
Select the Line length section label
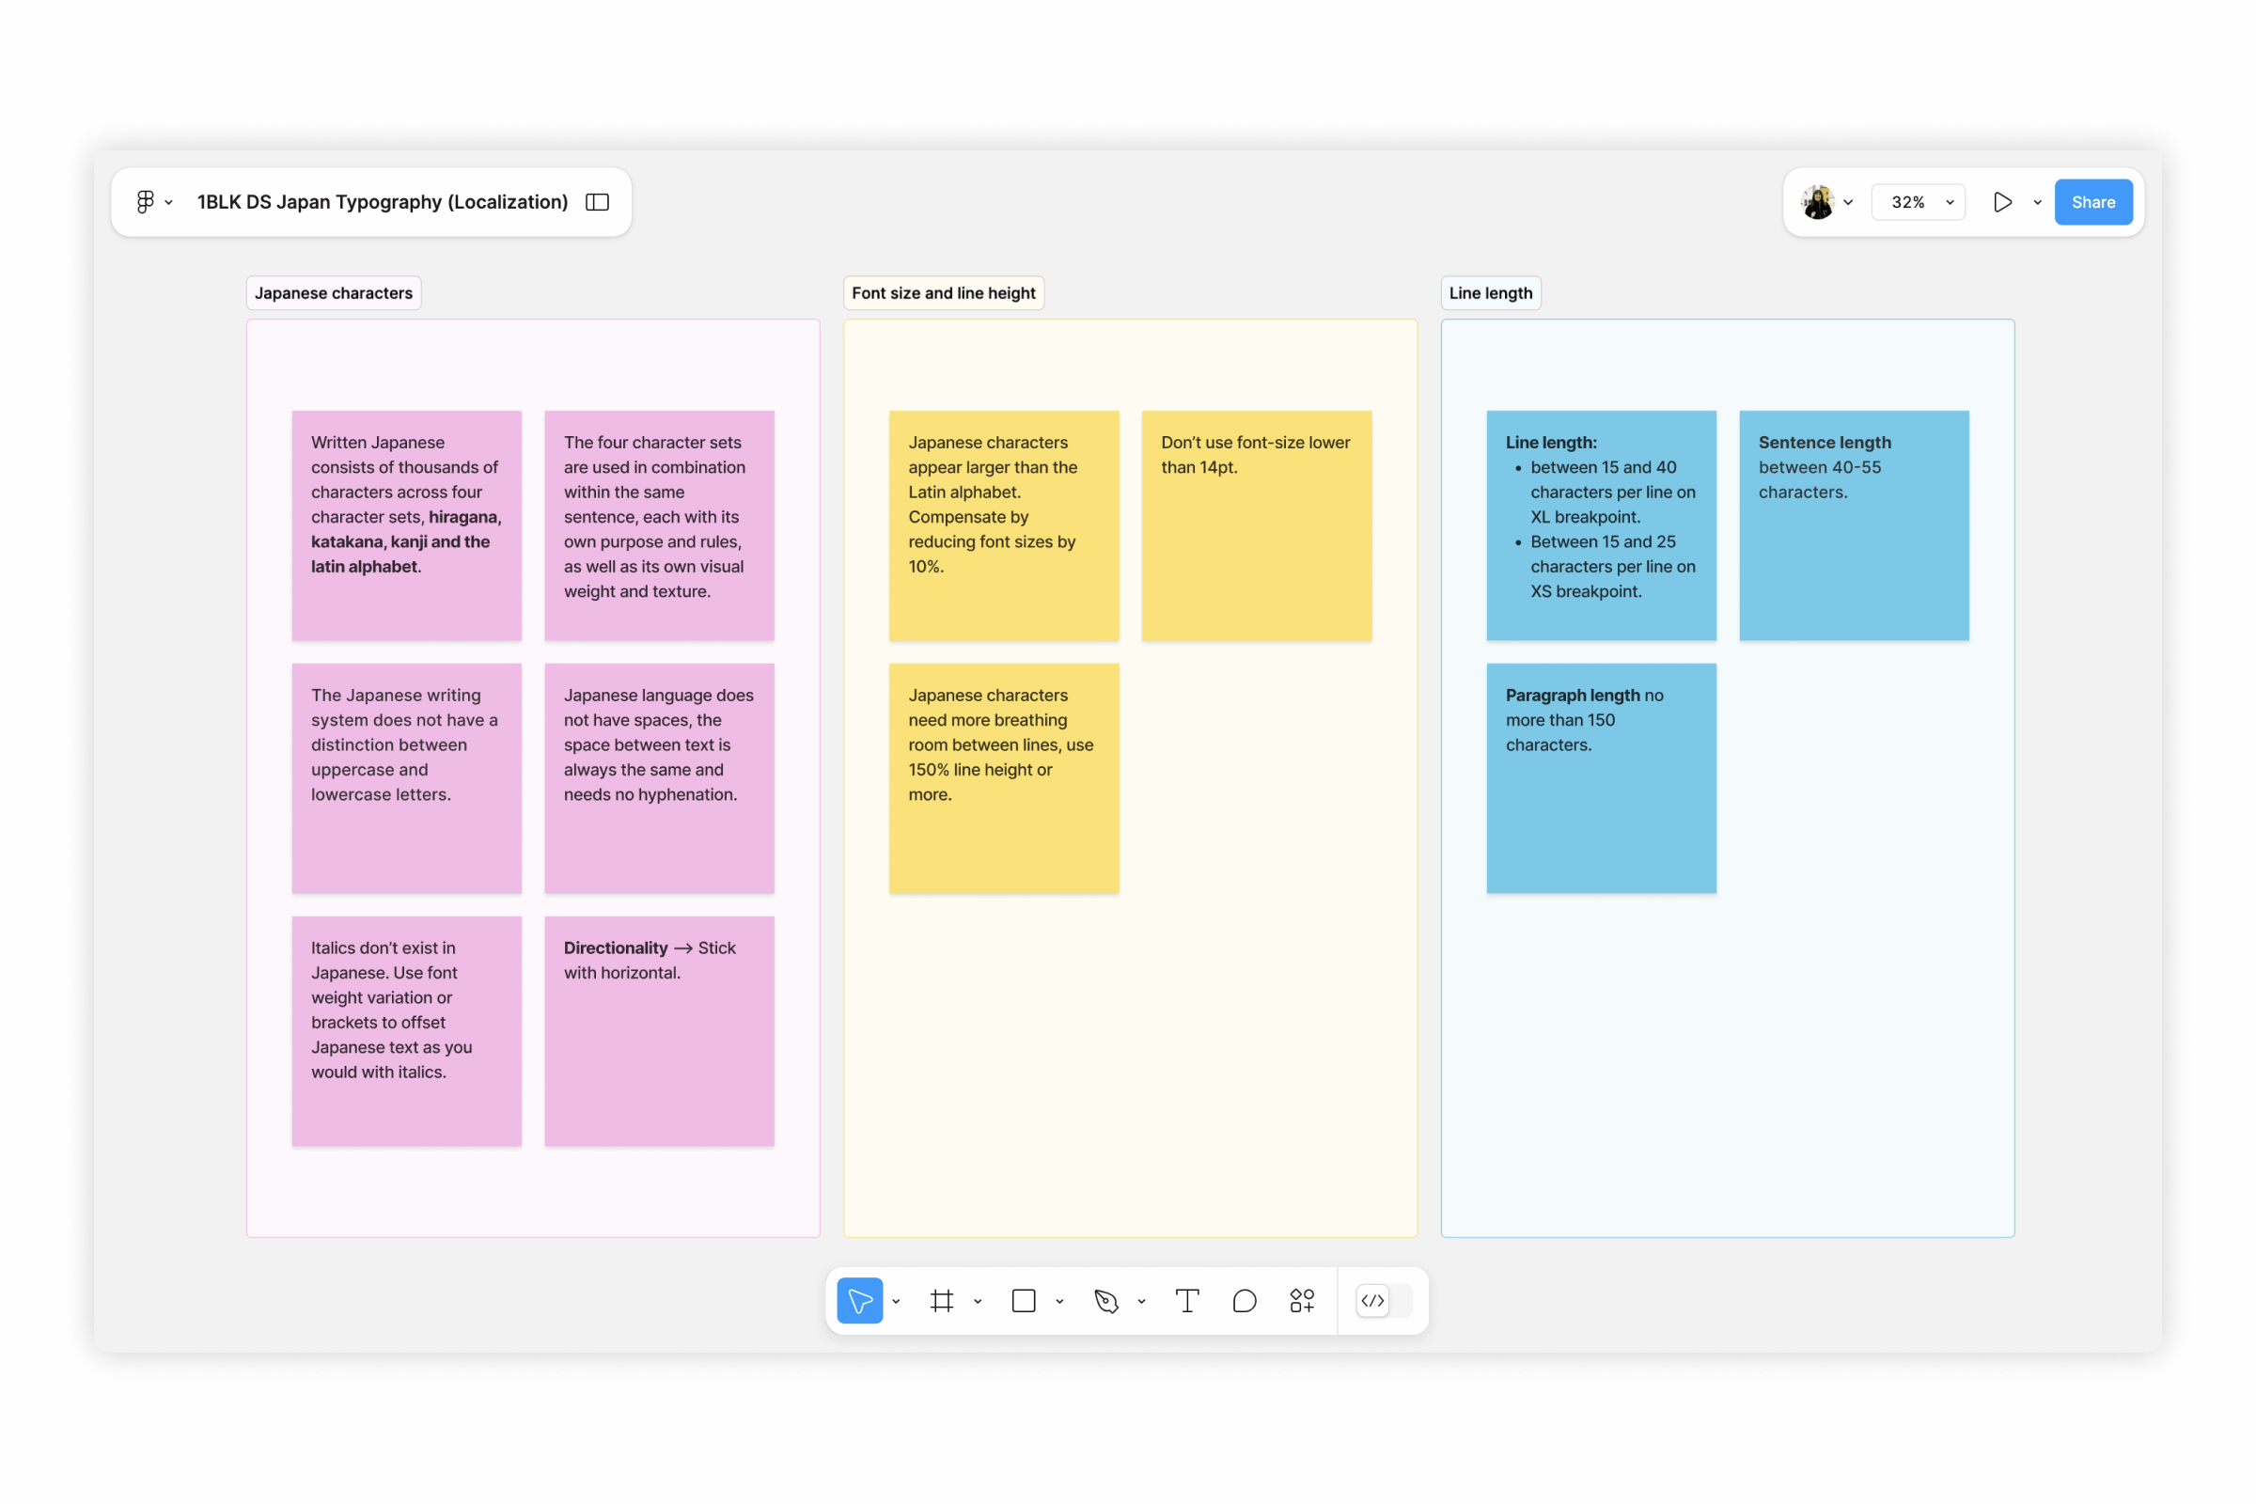[1491, 292]
